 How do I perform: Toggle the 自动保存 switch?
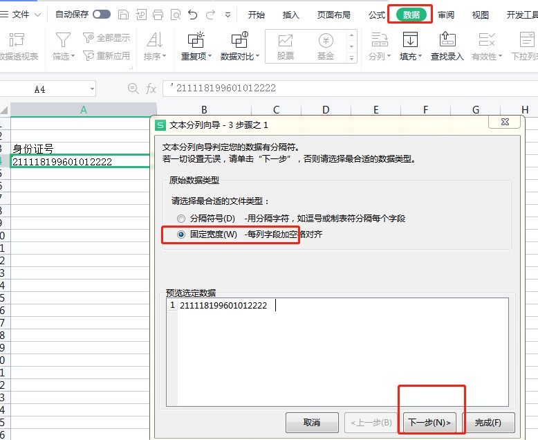(x=102, y=15)
